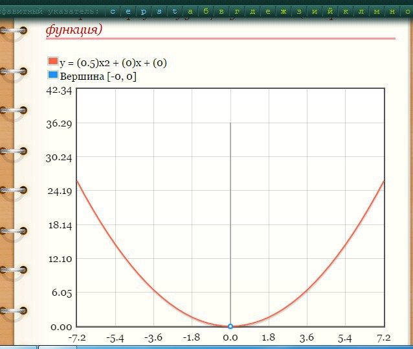Click x-axis label '-7.2'
Screen dimensions: 413x349
(77, 338)
